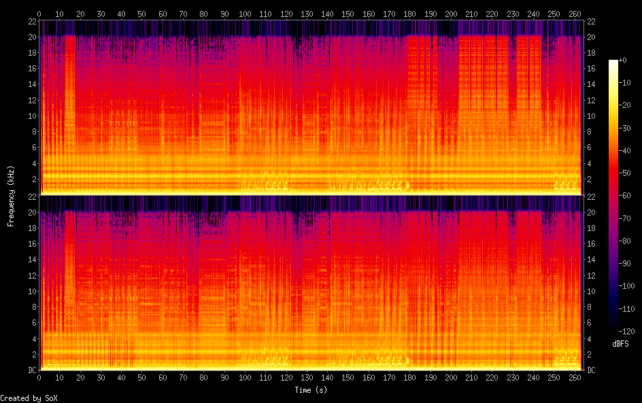Click the 20 kHz label on the lower channel's right axis
Viewport: 642px width, 403px height.
pos(591,212)
